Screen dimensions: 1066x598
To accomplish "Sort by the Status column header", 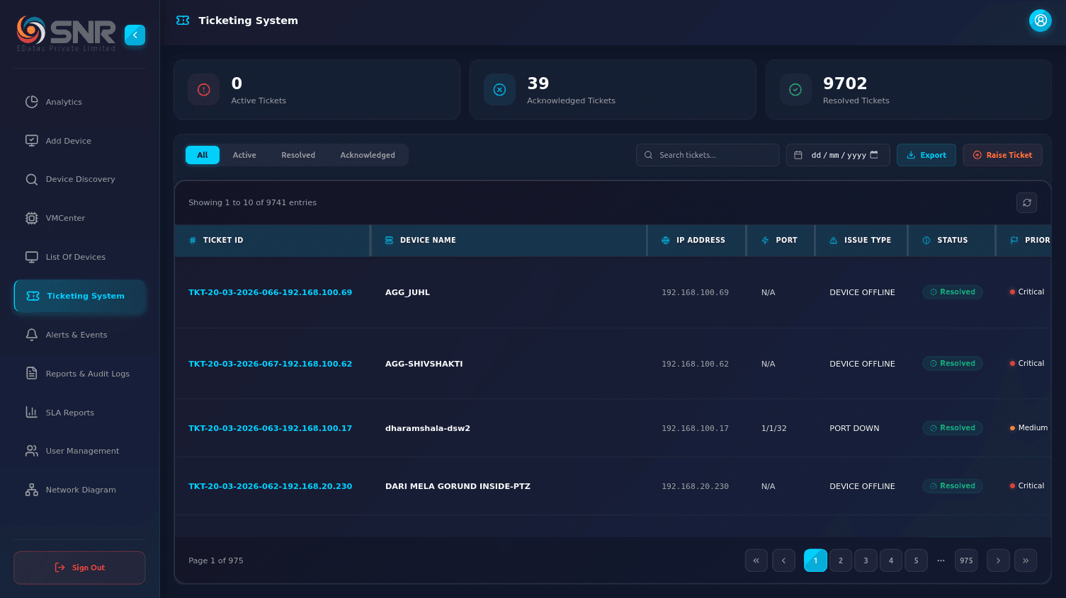I will 951,241.
